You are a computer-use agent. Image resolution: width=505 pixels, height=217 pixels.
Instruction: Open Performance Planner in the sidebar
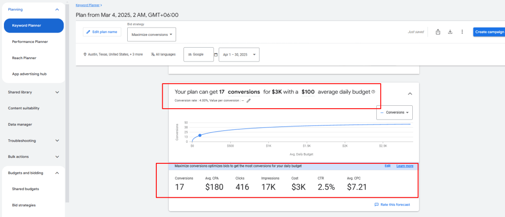[30, 42]
